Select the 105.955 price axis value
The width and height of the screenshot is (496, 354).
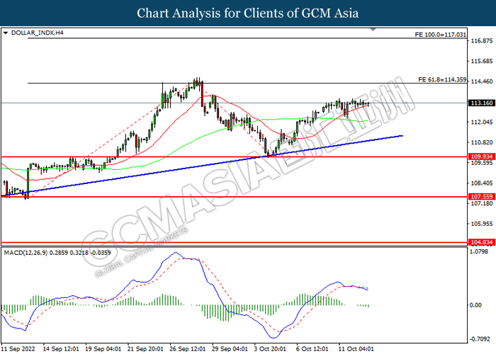click(482, 224)
